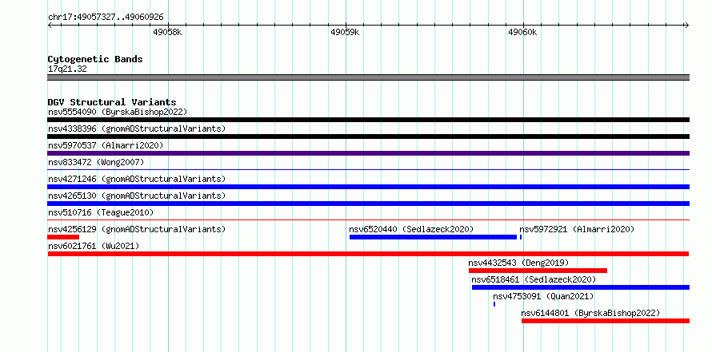This screenshot has height=352, width=712.
Task: Click the 49060k ruler tick label
Action: pos(522,32)
